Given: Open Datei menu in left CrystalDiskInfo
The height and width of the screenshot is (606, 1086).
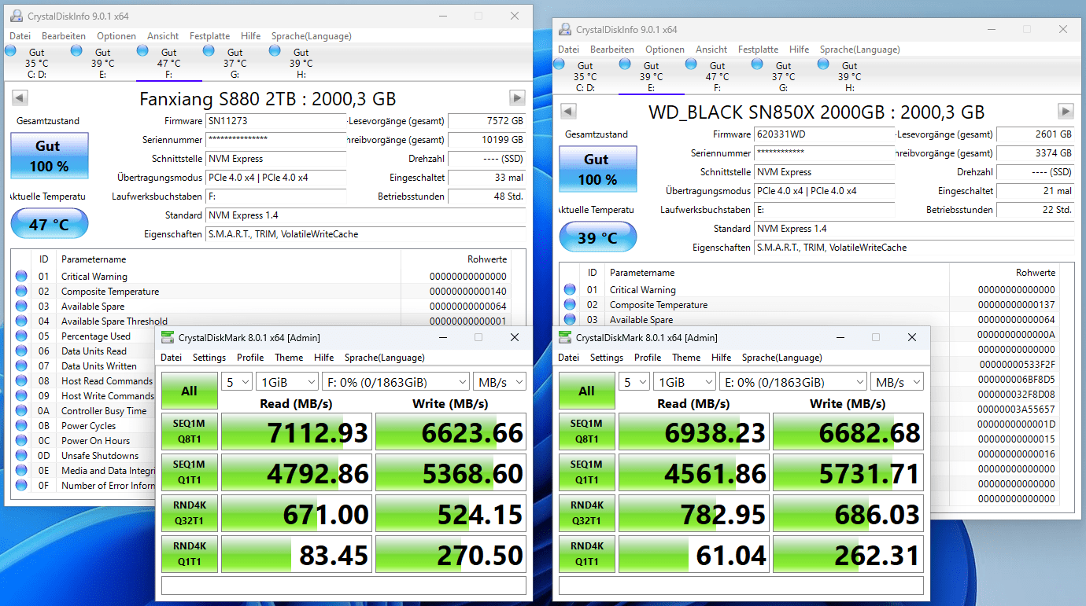Looking at the screenshot, I should [20, 36].
